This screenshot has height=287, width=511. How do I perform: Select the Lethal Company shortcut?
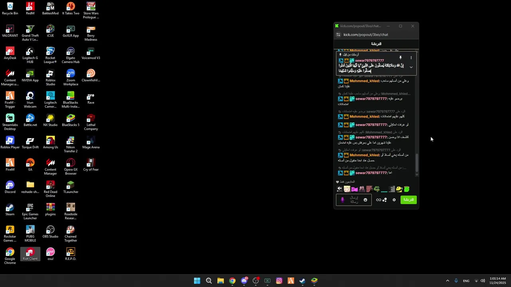coord(91,122)
